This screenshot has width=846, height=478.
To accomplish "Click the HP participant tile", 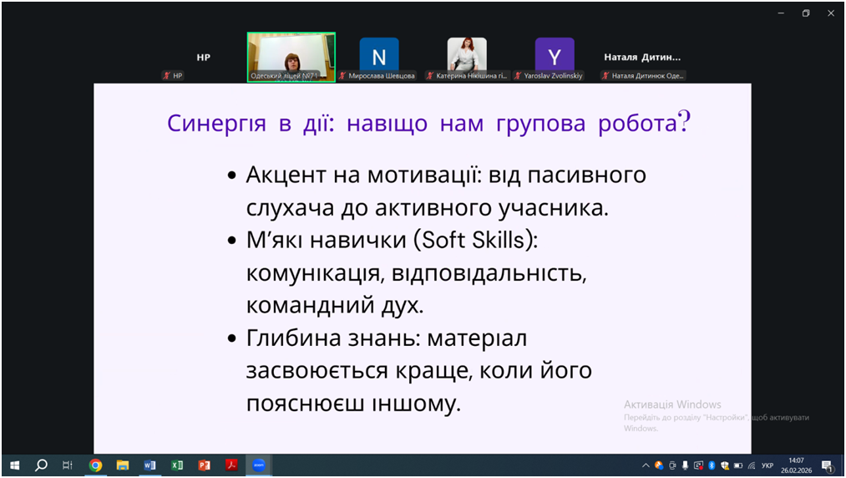I will click(203, 58).
